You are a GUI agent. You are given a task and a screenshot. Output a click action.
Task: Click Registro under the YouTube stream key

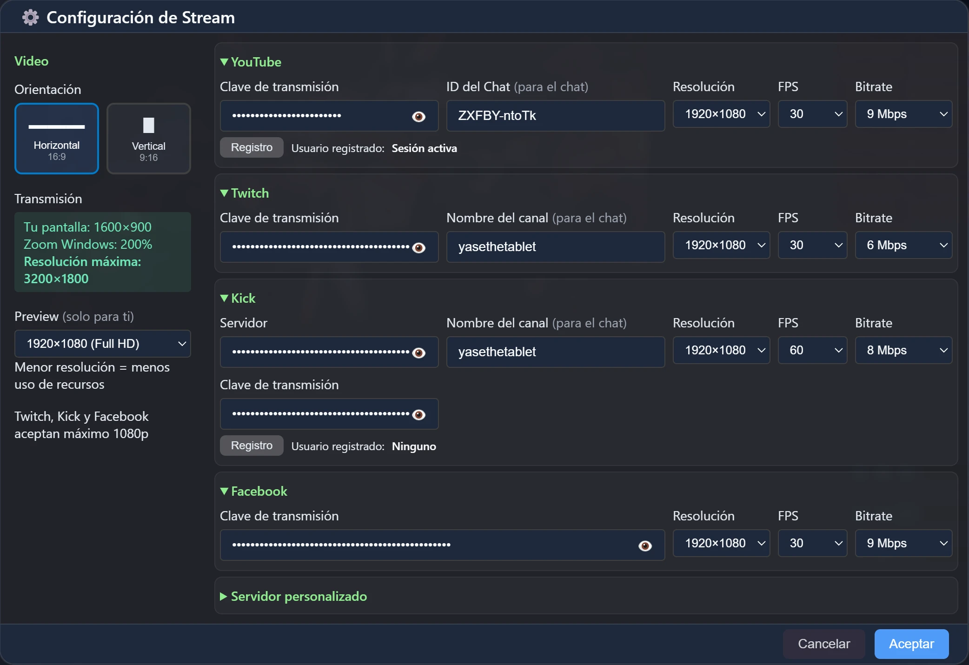point(251,147)
